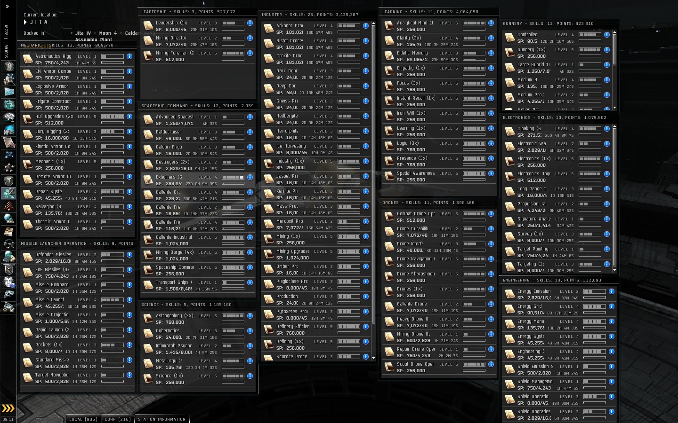This screenshot has width=678, height=423.
Task: Open the Station Information tab
Action: point(161,419)
